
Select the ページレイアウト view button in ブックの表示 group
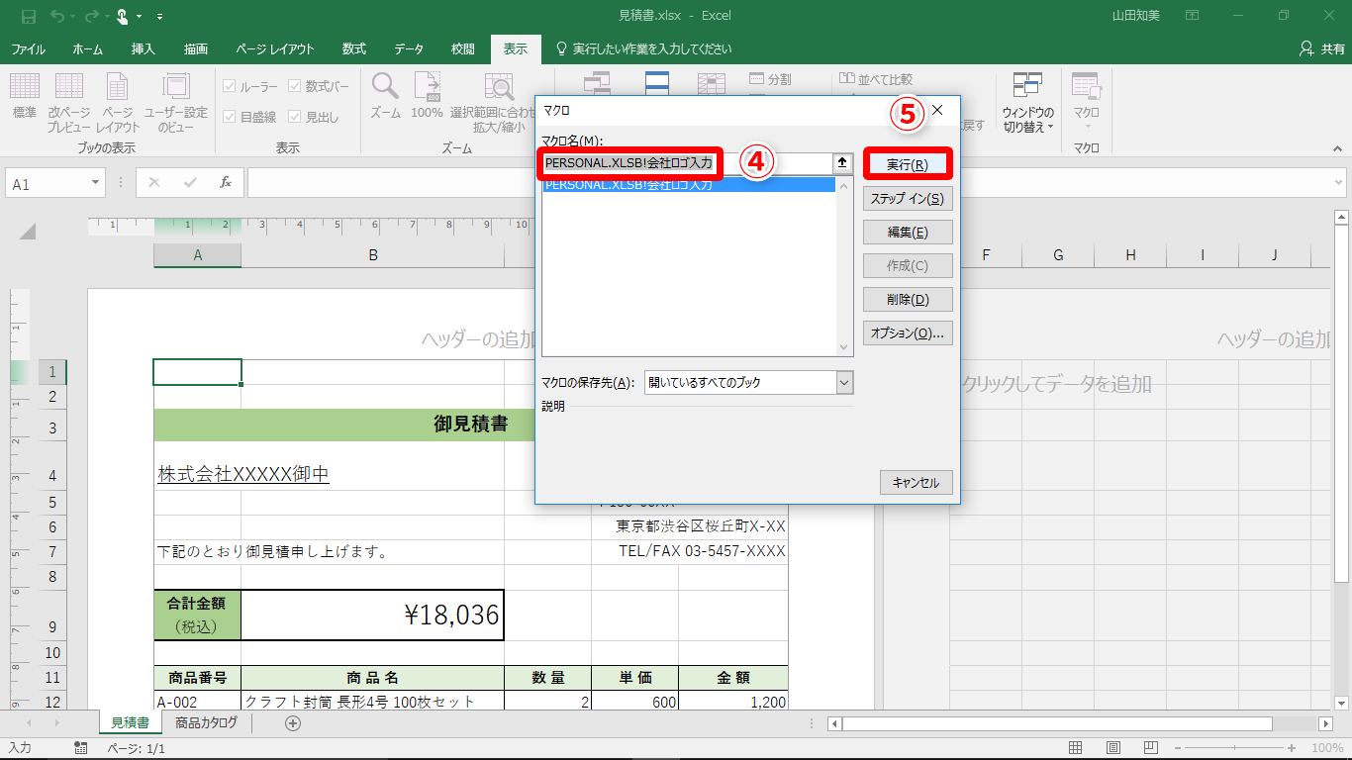(118, 102)
